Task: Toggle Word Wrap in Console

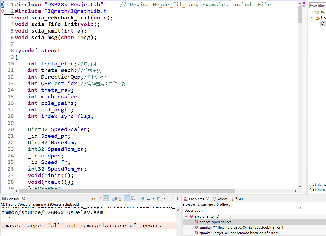Action: (127, 198)
